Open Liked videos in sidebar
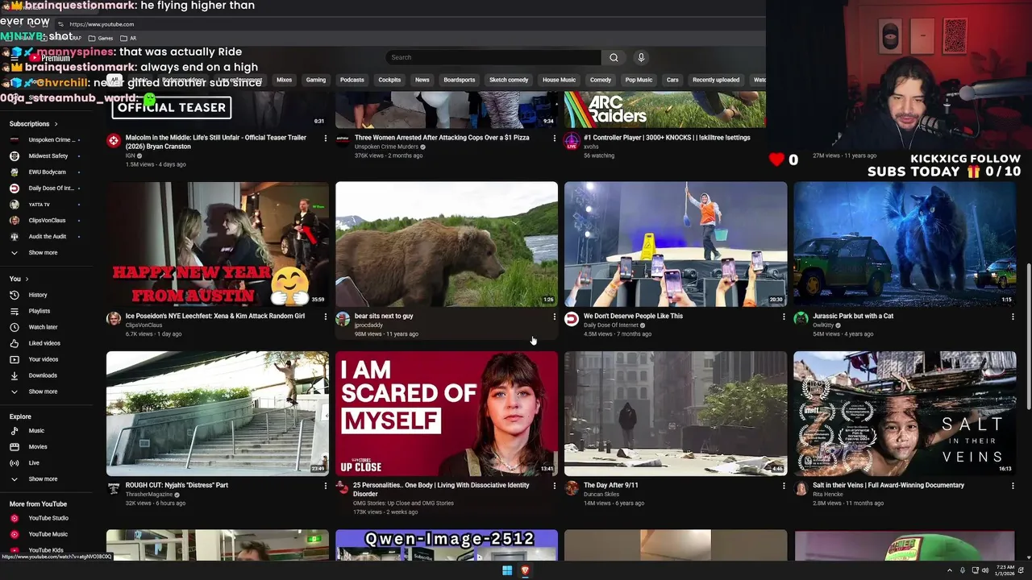Viewport: 1032px width, 580px height. pyautogui.click(x=44, y=343)
